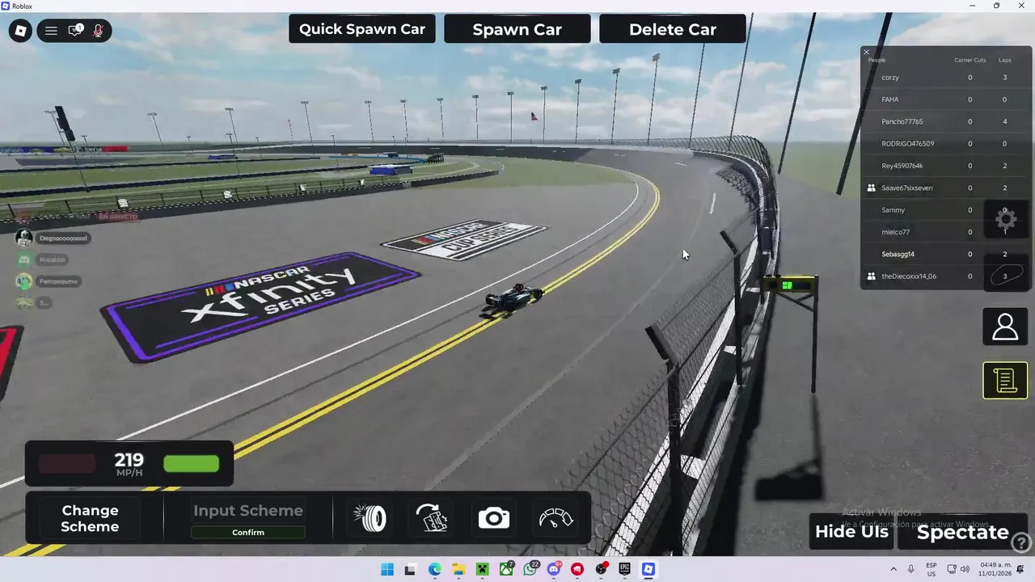Open the track map oval button
Screen dimensions: 1035x582
click(1005, 275)
